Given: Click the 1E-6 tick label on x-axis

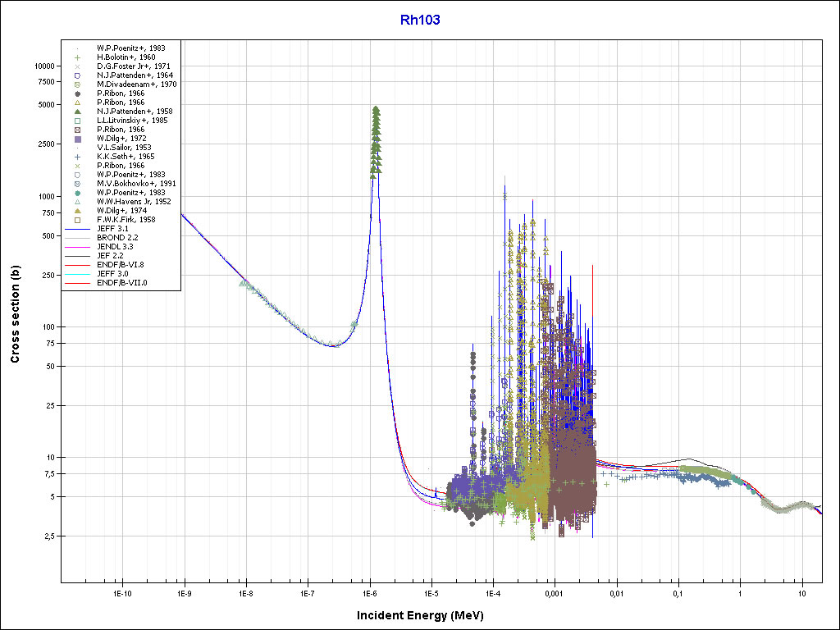Looking at the screenshot, I should click(x=369, y=592).
